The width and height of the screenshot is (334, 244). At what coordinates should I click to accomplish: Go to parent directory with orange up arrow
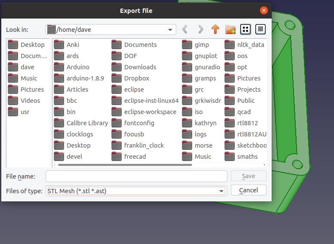[x=215, y=29]
